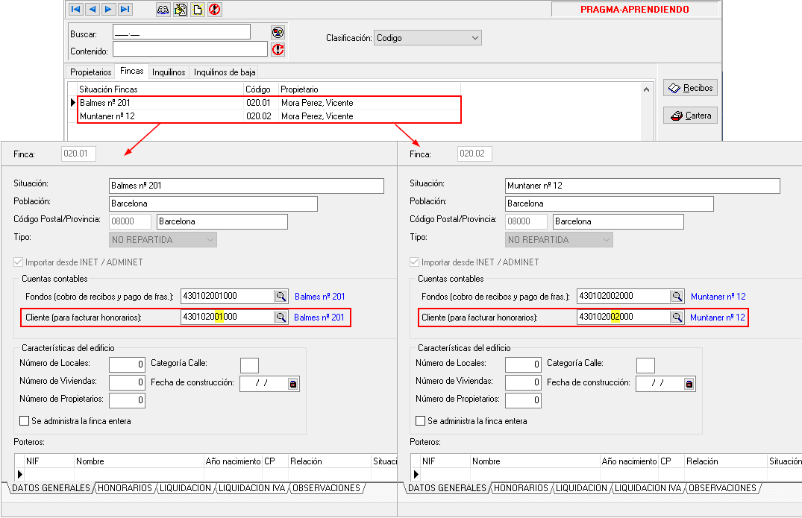Click the edit record toolbar icon
This screenshot has width=802, height=518.
pos(181,10)
